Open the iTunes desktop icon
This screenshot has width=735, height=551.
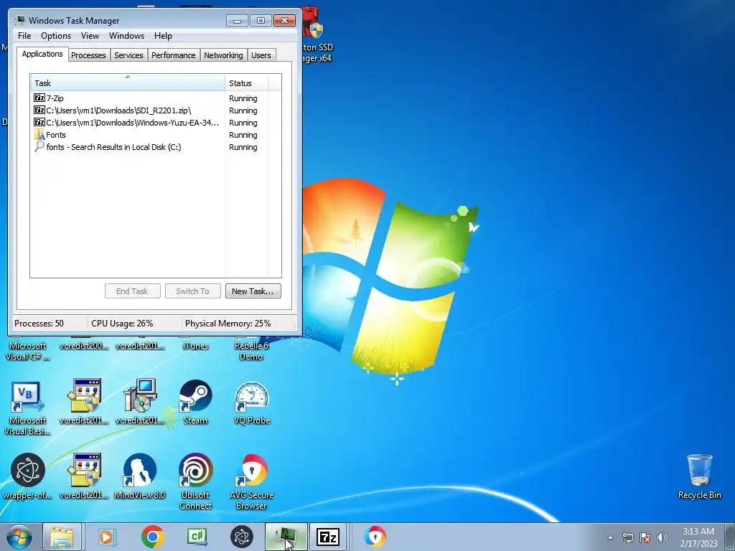point(195,346)
